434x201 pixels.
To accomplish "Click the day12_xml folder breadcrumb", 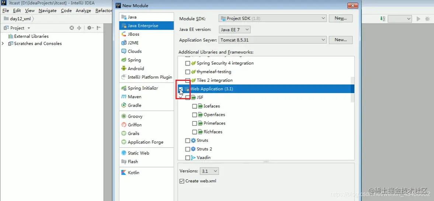I will [17, 19].
